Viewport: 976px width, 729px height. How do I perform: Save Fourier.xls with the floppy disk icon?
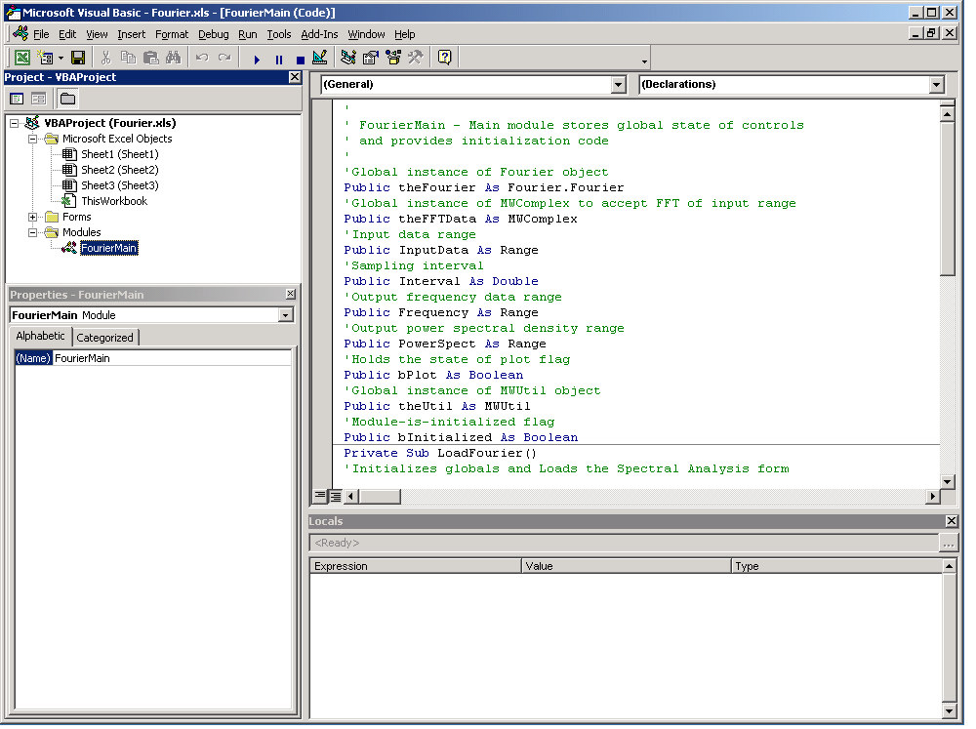[78, 58]
